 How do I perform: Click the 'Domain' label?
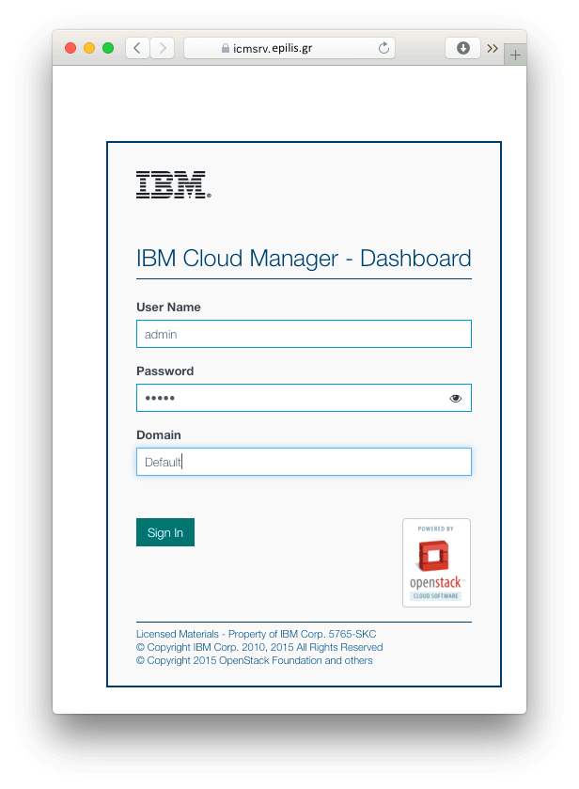159,435
